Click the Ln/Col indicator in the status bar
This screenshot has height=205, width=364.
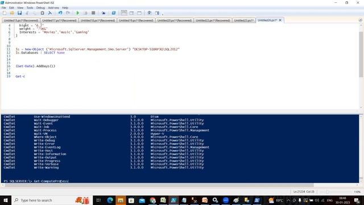click(x=304, y=192)
